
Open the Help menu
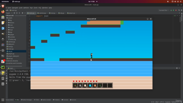tap(50, 8)
